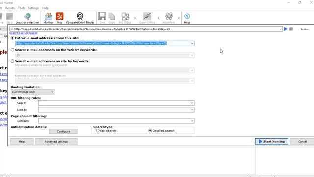The image size is (314, 177).
Task: Expand the Limit to dropdown
Action: point(192,110)
